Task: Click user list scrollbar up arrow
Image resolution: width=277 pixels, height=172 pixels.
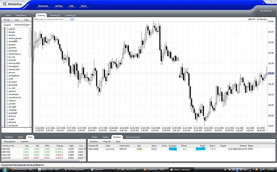Action: [30, 29]
